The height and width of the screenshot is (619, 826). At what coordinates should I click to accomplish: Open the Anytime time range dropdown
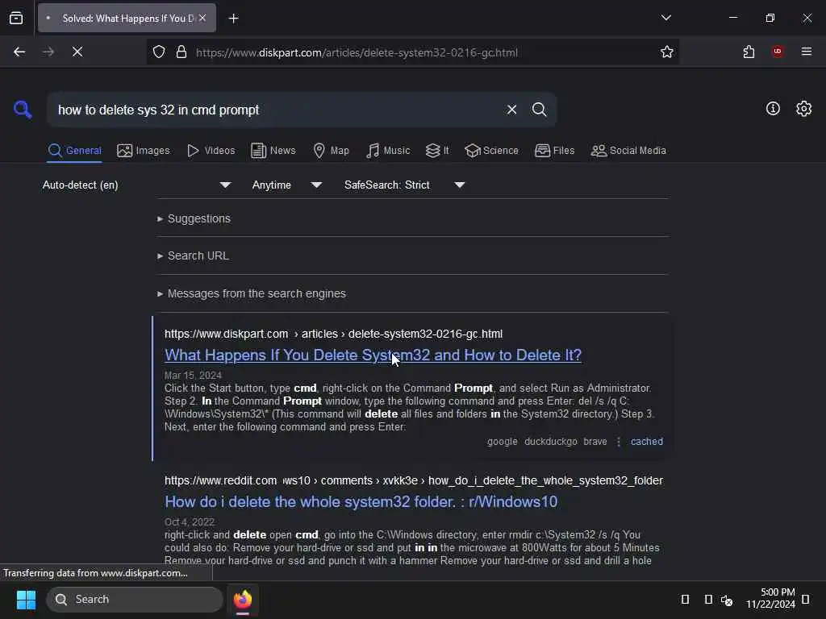click(286, 185)
